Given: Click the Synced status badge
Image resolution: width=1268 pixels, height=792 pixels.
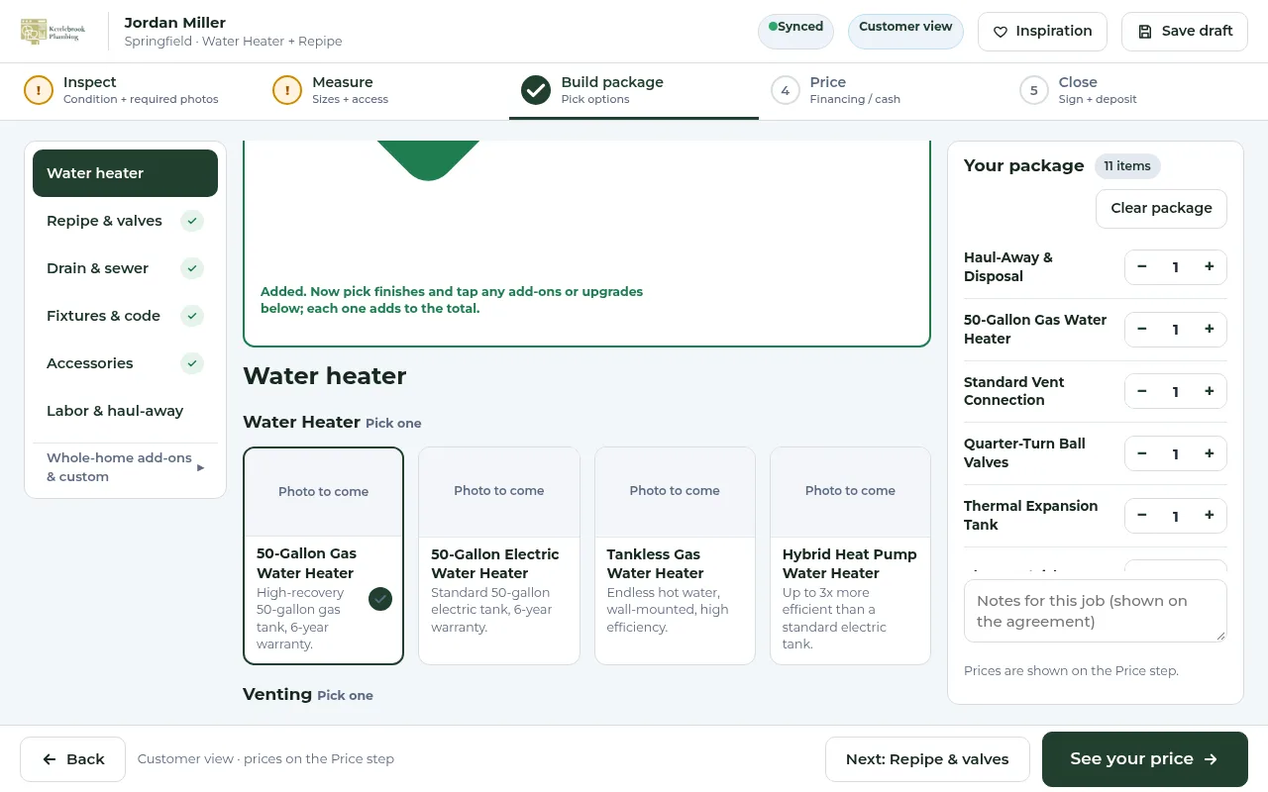Looking at the screenshot, I should pos(795,31).
